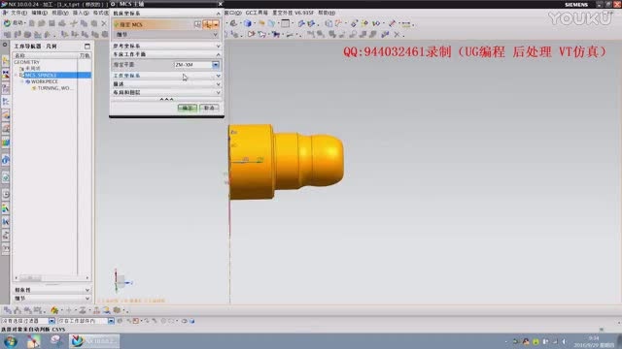Click the NX application taskbar button

coord(94,340)
